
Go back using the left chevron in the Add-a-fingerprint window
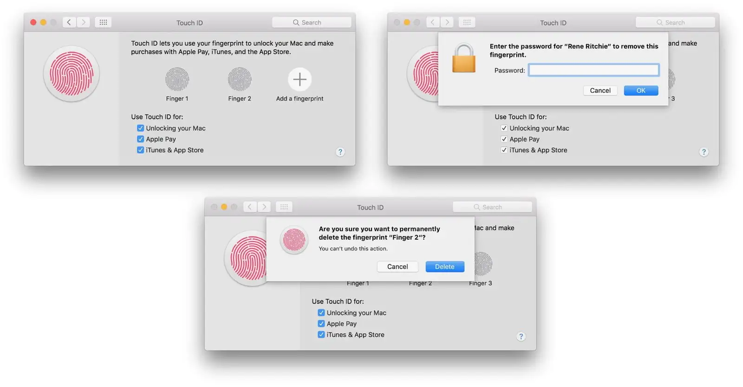(x=69, y=22)
